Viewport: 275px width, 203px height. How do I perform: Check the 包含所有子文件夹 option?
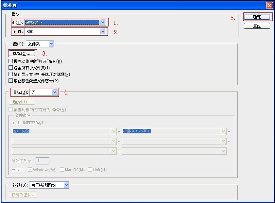coord(11,68)
